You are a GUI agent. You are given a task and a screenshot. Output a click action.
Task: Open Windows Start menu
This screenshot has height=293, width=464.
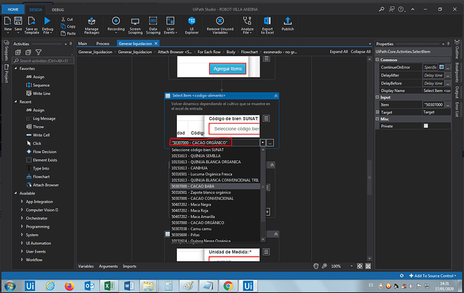pos(10,286)
